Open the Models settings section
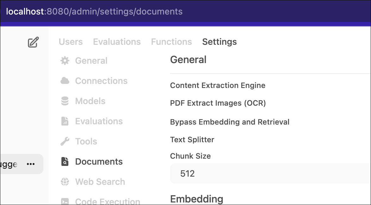Image resolution: width=371 pixels, height=205 pixels. coord(90,101)
